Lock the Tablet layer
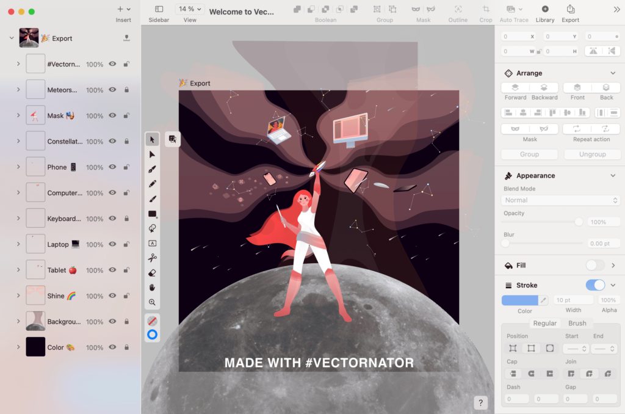This screenshot has width=625, height=414. 126,270
